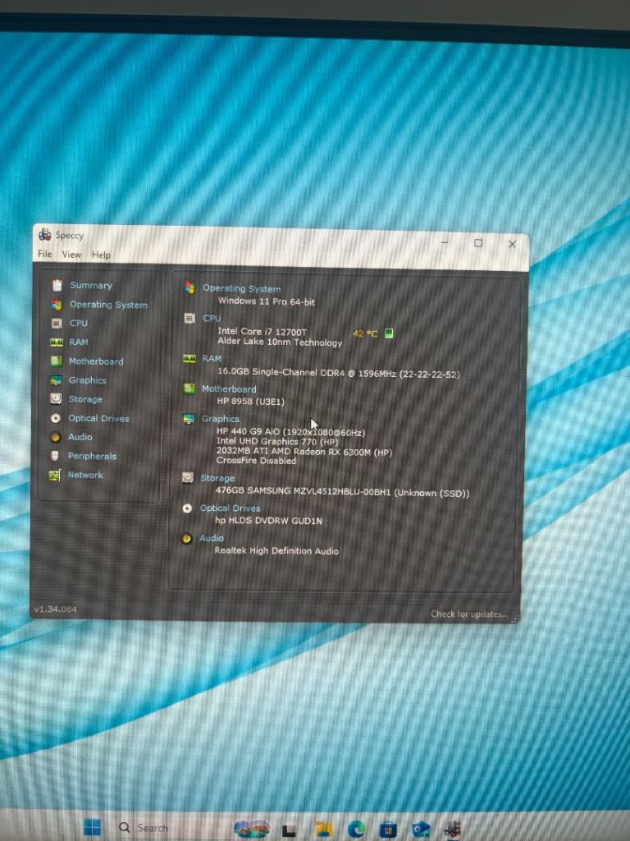Click the Optical Drives heading in summary panel
The height and width of the screenshot is (841, 630).
(231, 508)
